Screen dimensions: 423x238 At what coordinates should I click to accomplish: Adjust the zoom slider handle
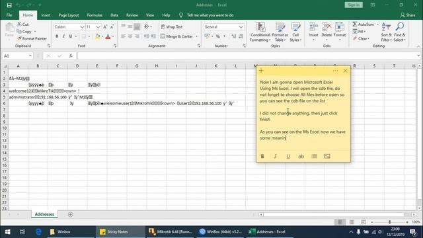click(x=389, y=222)
